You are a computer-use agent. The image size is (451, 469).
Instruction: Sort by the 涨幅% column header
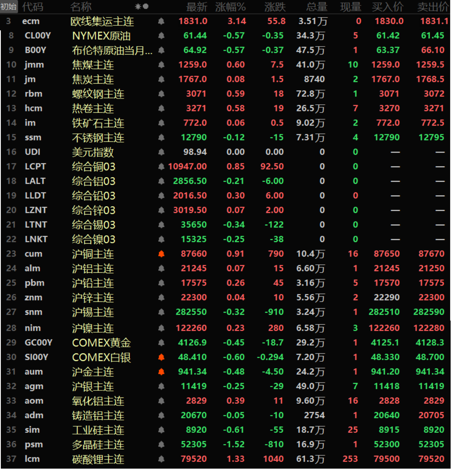click(230, 7)
